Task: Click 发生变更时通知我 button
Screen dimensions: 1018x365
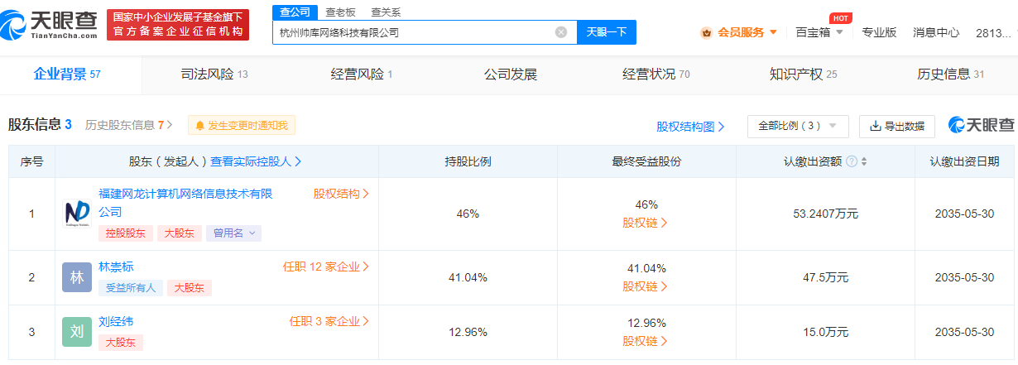Action: (242, 126)
